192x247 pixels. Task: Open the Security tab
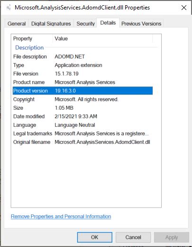(85, 24)
